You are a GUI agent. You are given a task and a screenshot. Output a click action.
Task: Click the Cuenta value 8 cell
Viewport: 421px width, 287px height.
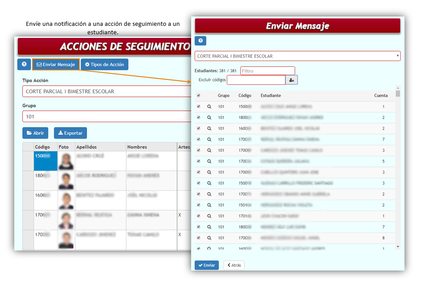tap(384, 238)
